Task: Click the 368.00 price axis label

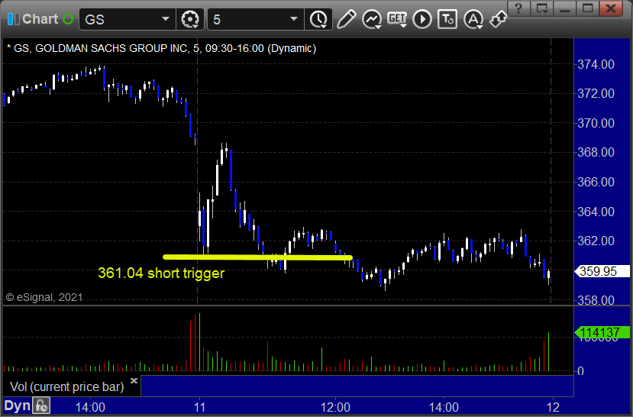Action: [596, 153]
